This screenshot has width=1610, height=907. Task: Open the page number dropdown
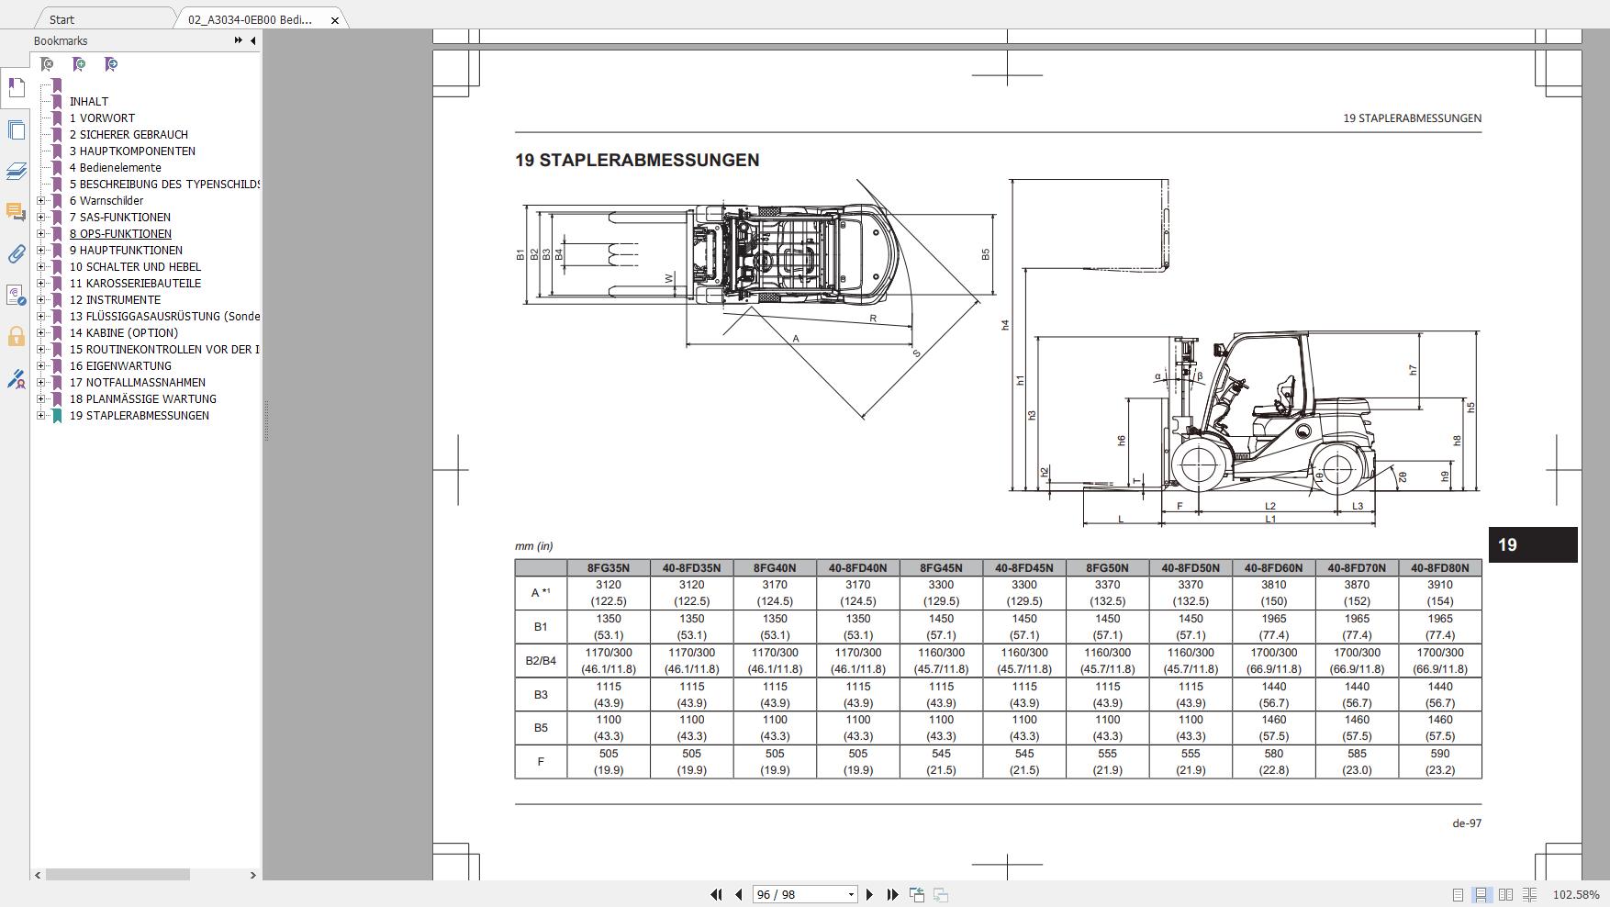(x=851, y=894)
